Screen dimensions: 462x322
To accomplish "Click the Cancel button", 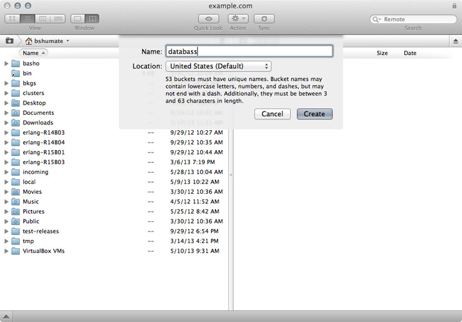I will click(272, 114).
